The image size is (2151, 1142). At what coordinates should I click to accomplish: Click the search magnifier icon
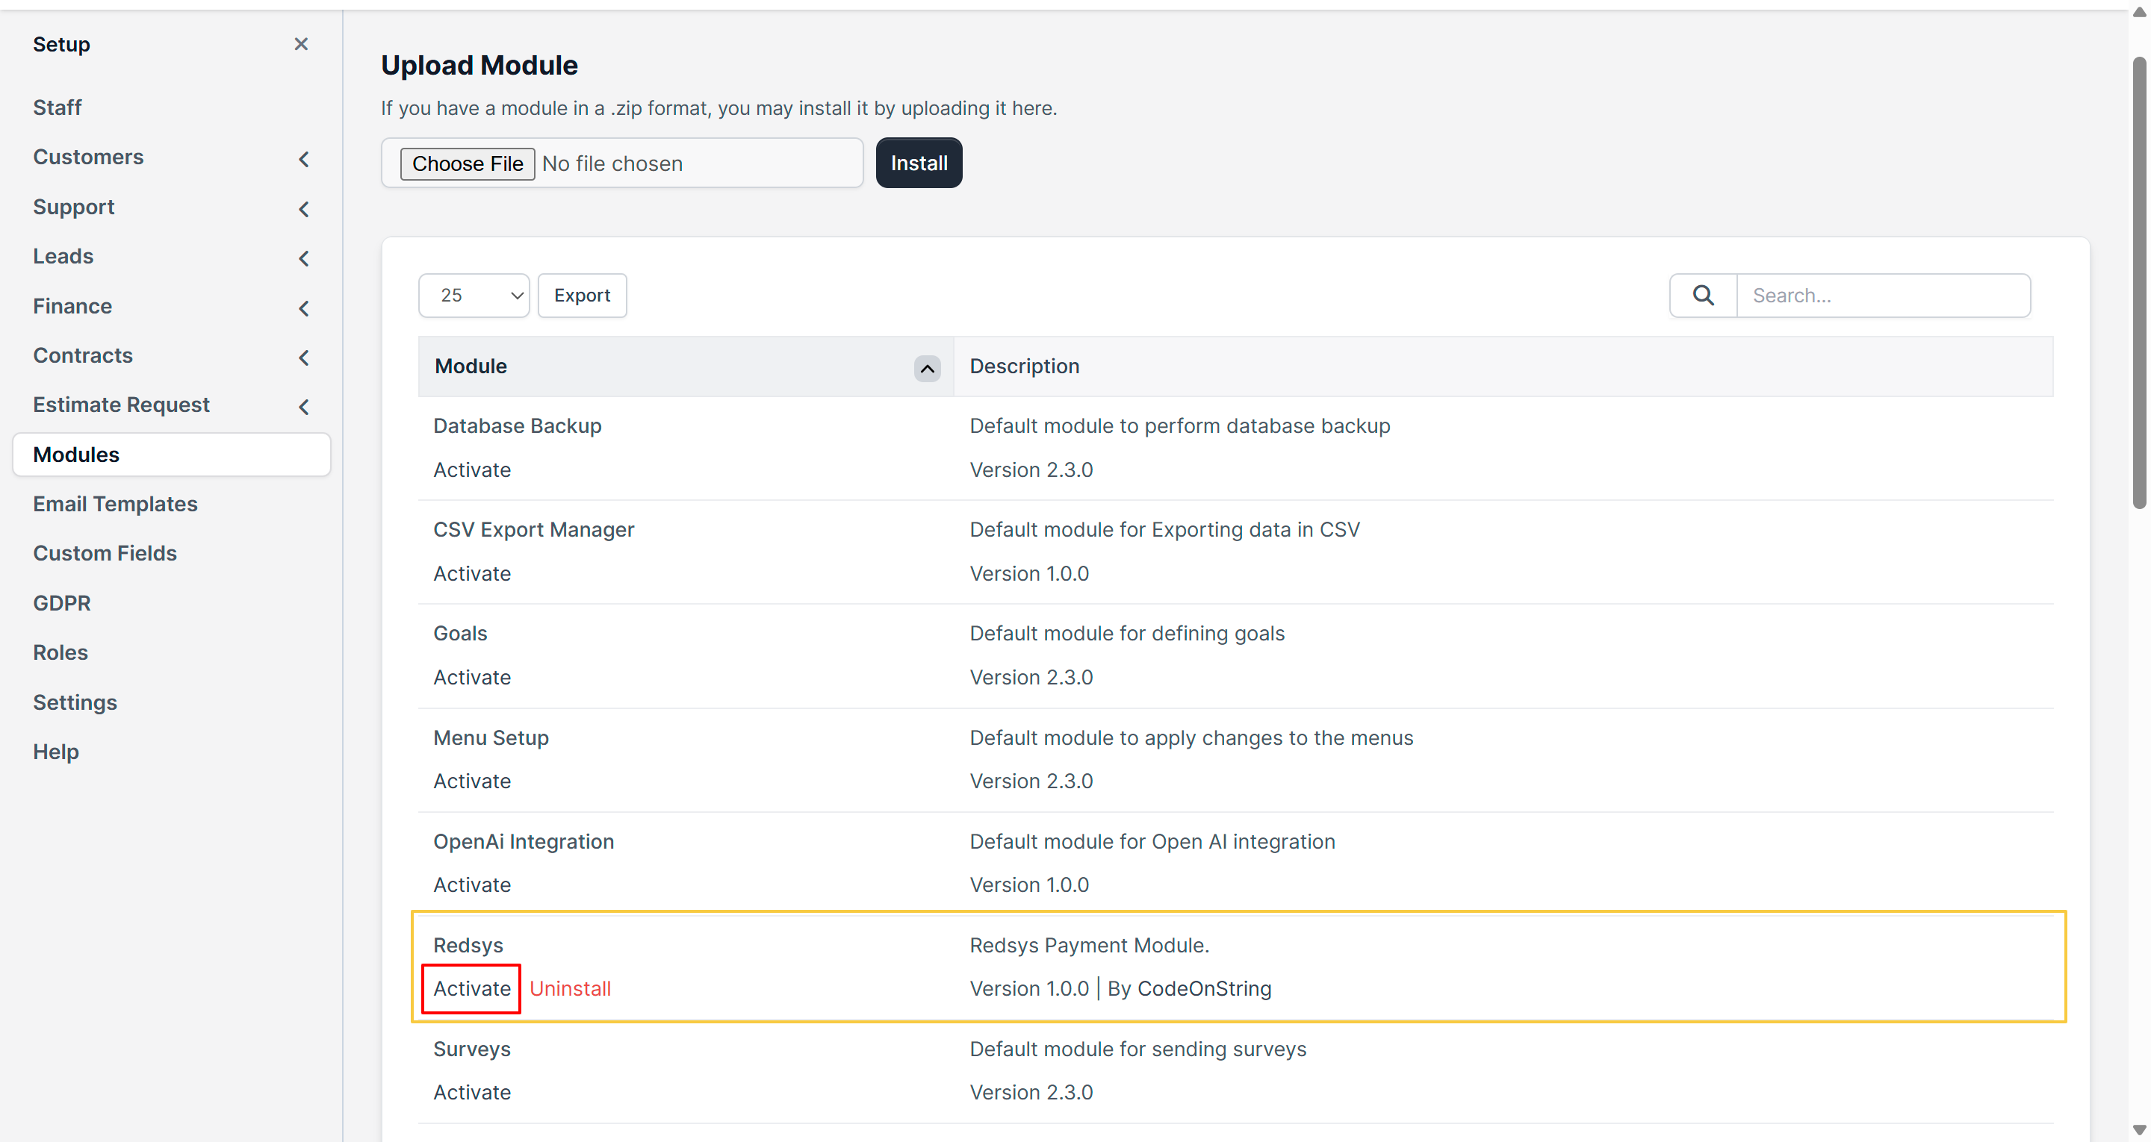click(x=1703, y=296)
